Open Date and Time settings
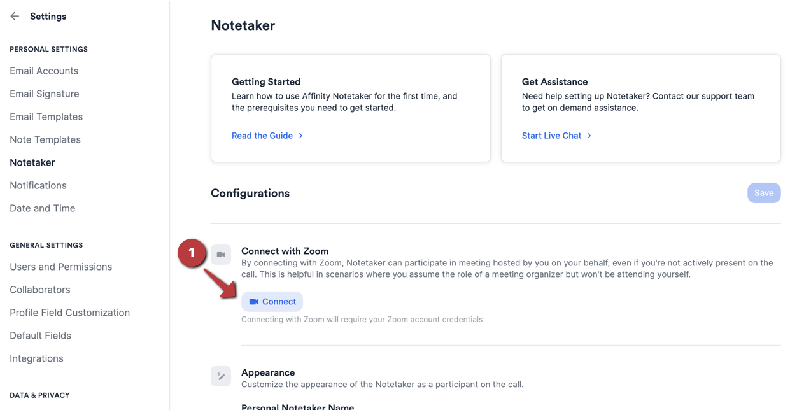Image resolution: width=797 pixels, height=410 pixels. coord(42,208)
